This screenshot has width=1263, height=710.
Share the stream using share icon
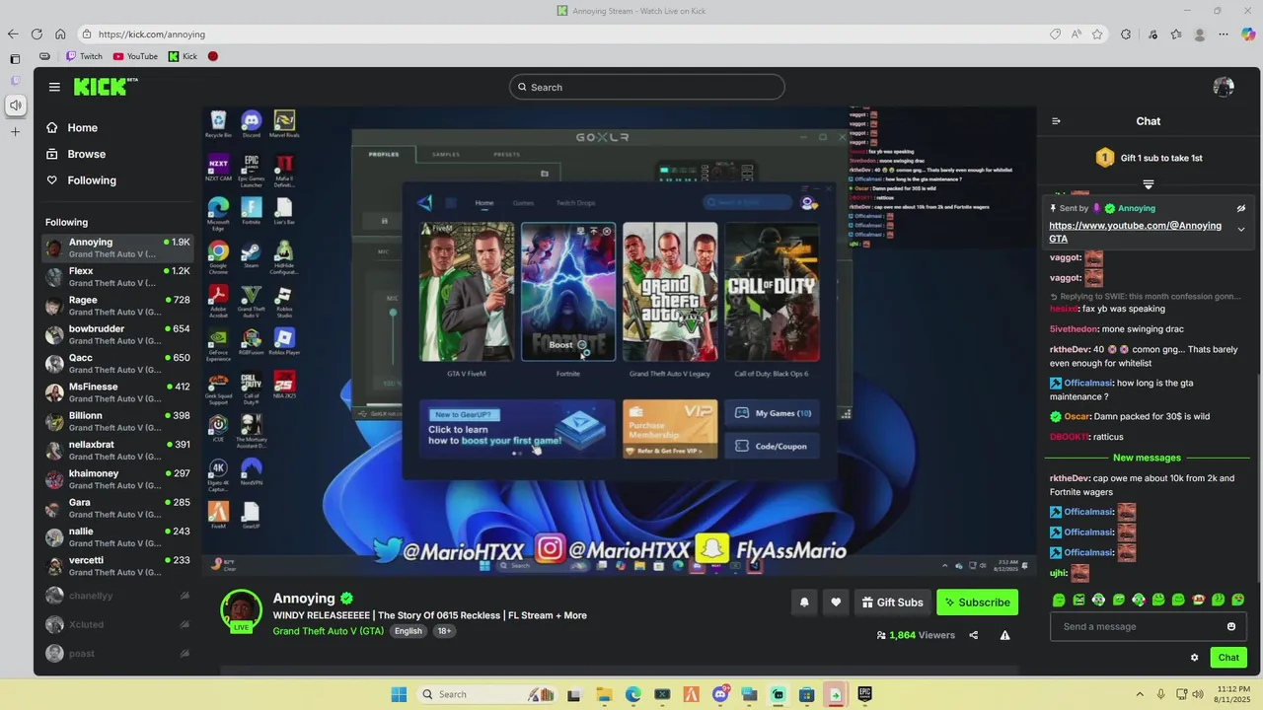point(974,635)
